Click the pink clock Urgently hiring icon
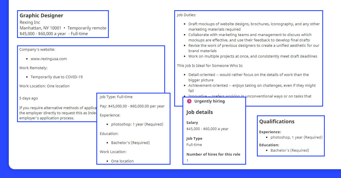The width and height of the screenshot is (341, 178). pyautogui.click(x=189, y=101)
